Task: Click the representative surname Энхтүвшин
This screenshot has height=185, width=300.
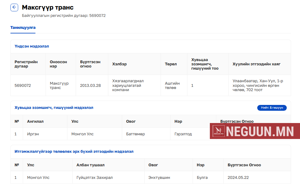Action: [x=159, y=178]
